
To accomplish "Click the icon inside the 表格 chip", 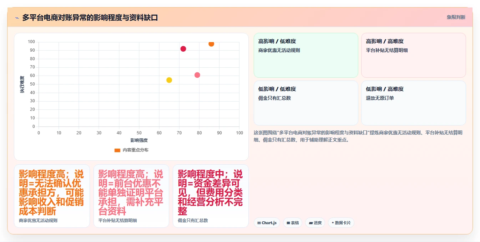I will (288, 223).
